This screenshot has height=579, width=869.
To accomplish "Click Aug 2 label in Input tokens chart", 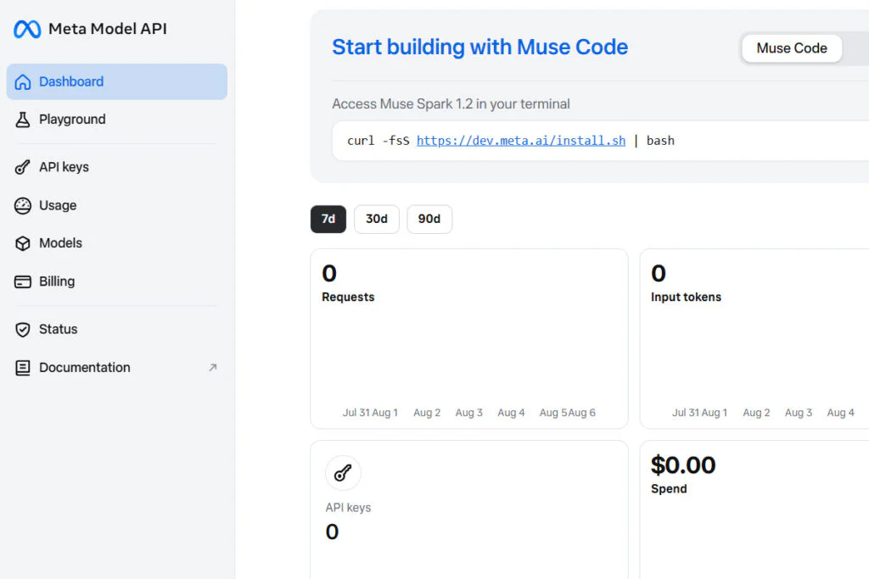I will 756,413.
